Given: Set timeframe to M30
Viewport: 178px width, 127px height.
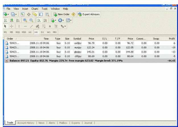Looking at the screenshot, I should 24,32.
